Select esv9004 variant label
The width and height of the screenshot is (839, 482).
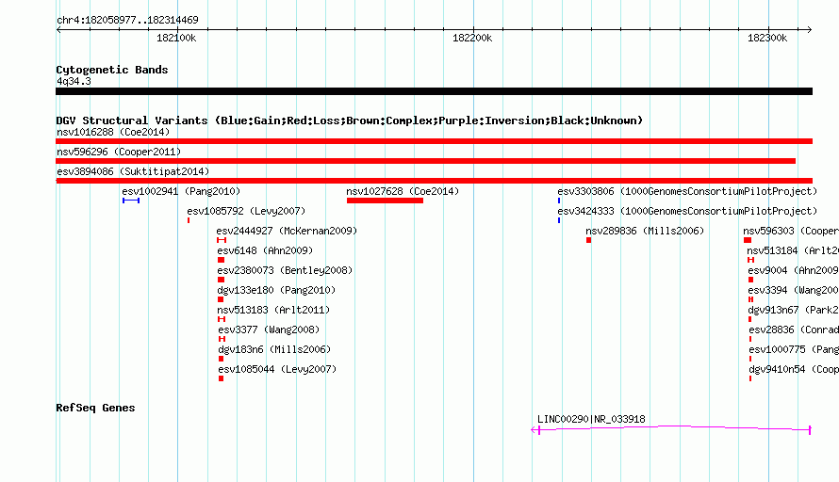point(794,270)
